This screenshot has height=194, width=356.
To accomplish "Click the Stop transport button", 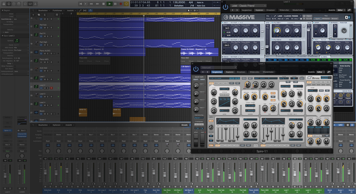I will coord(104,3).
